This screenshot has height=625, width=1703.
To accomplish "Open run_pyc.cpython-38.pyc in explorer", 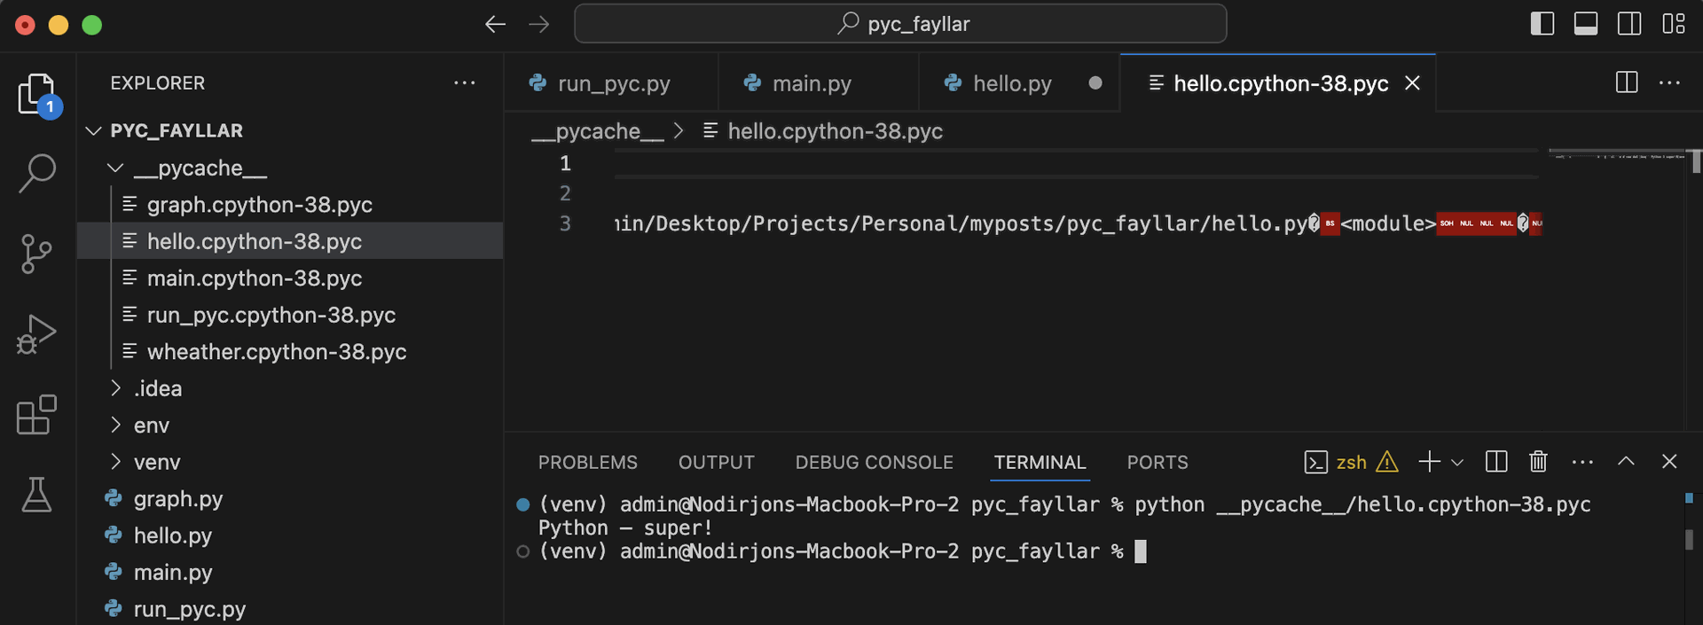I will coord(290,315).
